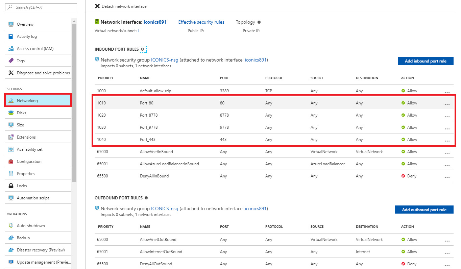Open ellipsis menu for Port_80 rule
461x269 pixels.
447,104
